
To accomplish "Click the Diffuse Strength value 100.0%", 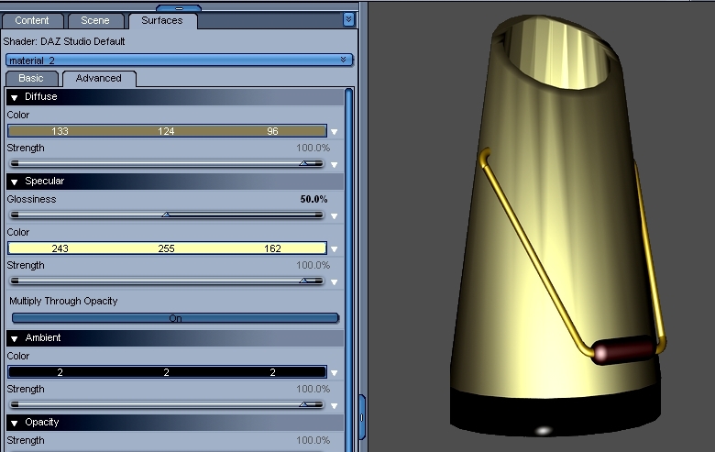I will coord(313,148).
